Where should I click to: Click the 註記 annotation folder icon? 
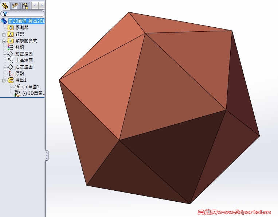point(11,34)
